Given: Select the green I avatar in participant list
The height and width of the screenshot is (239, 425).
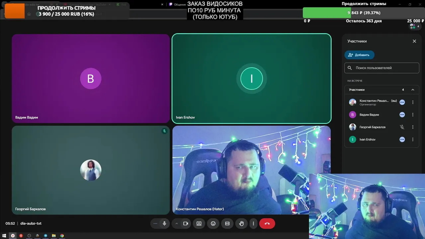Looking at the screenshot, I should [353, 139].
